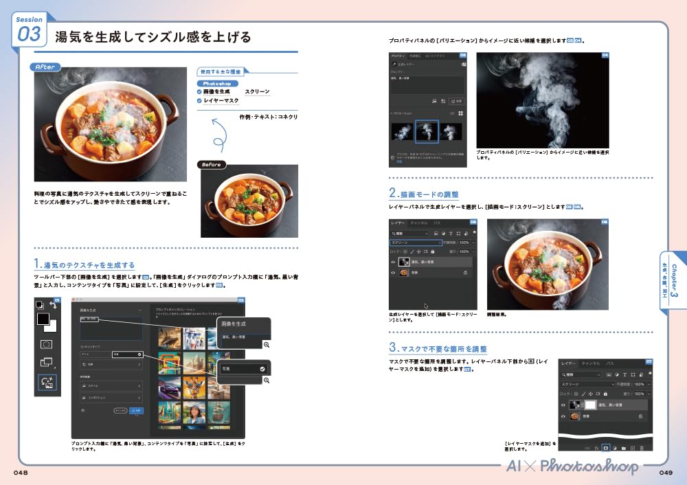Select アート content type in Generate Image dialog

pyautogui.click(x=96, y=354)
